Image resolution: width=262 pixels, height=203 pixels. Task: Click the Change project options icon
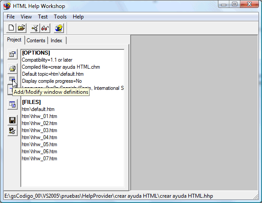coord(12,54)
